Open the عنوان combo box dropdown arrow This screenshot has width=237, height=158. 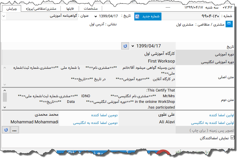pyautogui.click(x=4, y=16)
